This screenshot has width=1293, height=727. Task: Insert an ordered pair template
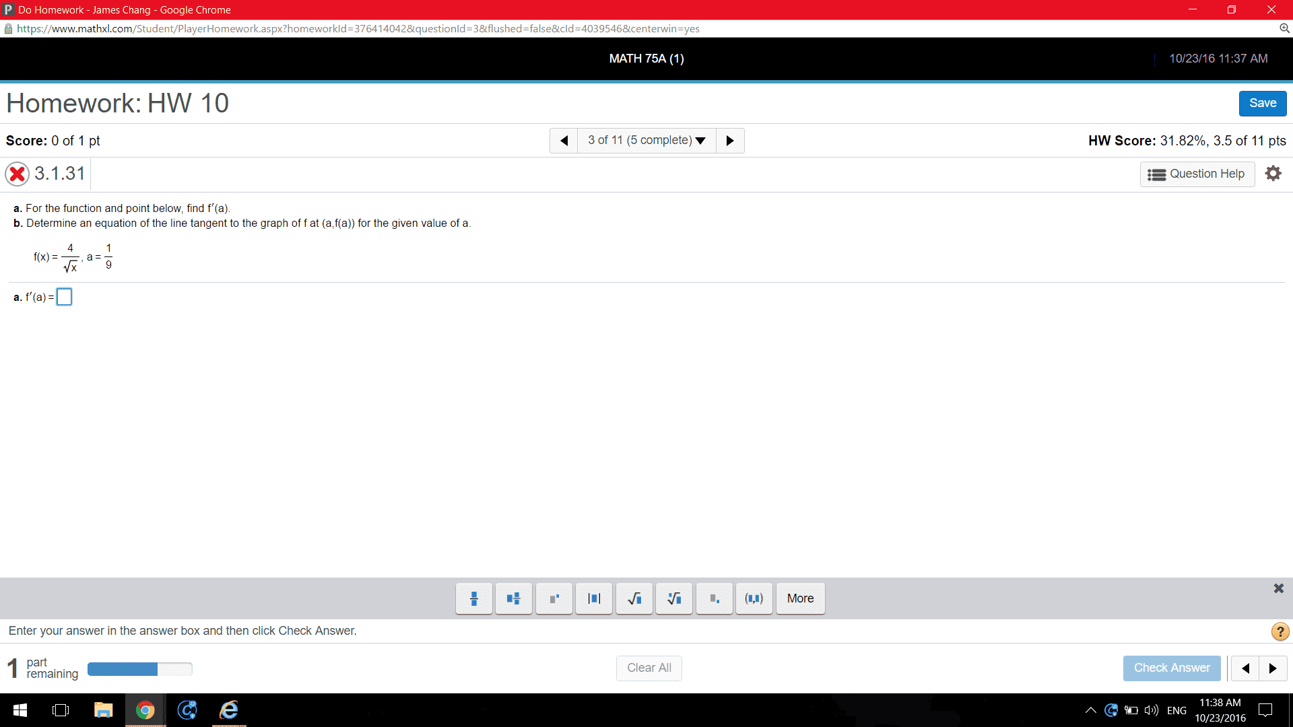[754, 598]
